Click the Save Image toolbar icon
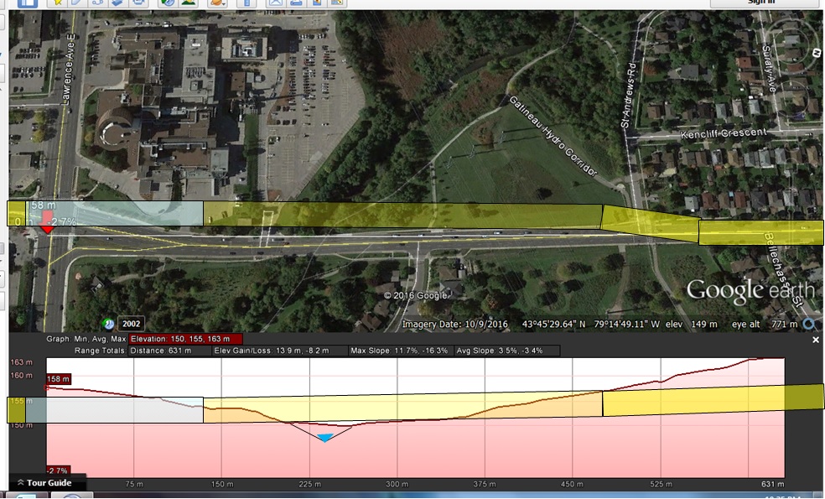The image size is (825, 499). click(x=317, y=3)
